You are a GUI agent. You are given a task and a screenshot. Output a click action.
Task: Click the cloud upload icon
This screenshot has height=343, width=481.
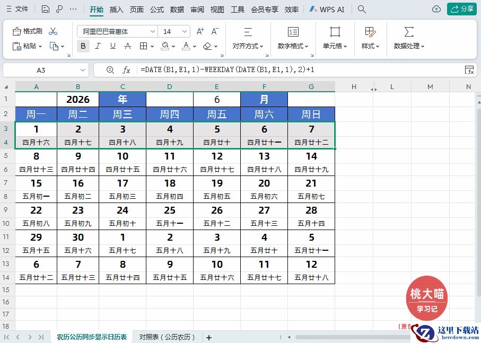[x=436, y=9]
